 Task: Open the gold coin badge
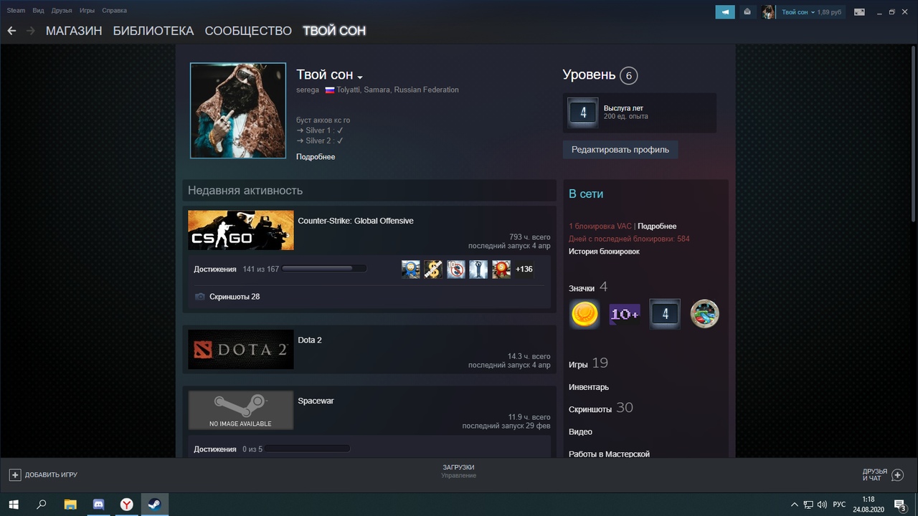click(x=585, y=314)
